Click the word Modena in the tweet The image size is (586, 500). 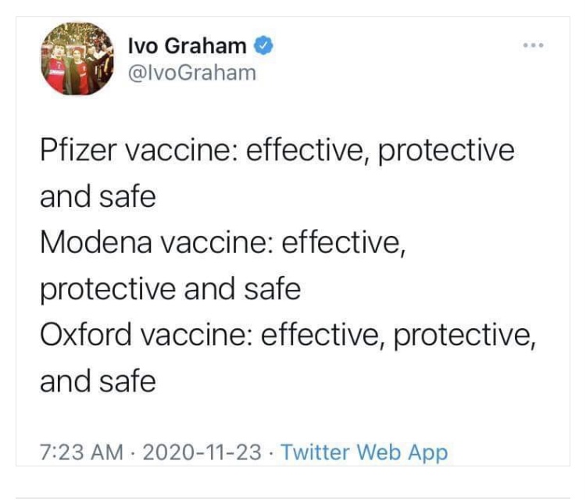click(96, 243)
